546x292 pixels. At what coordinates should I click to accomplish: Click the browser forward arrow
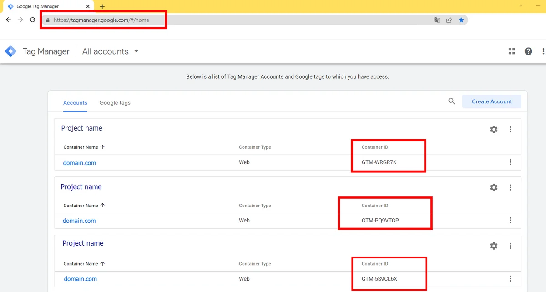[20, 20]
